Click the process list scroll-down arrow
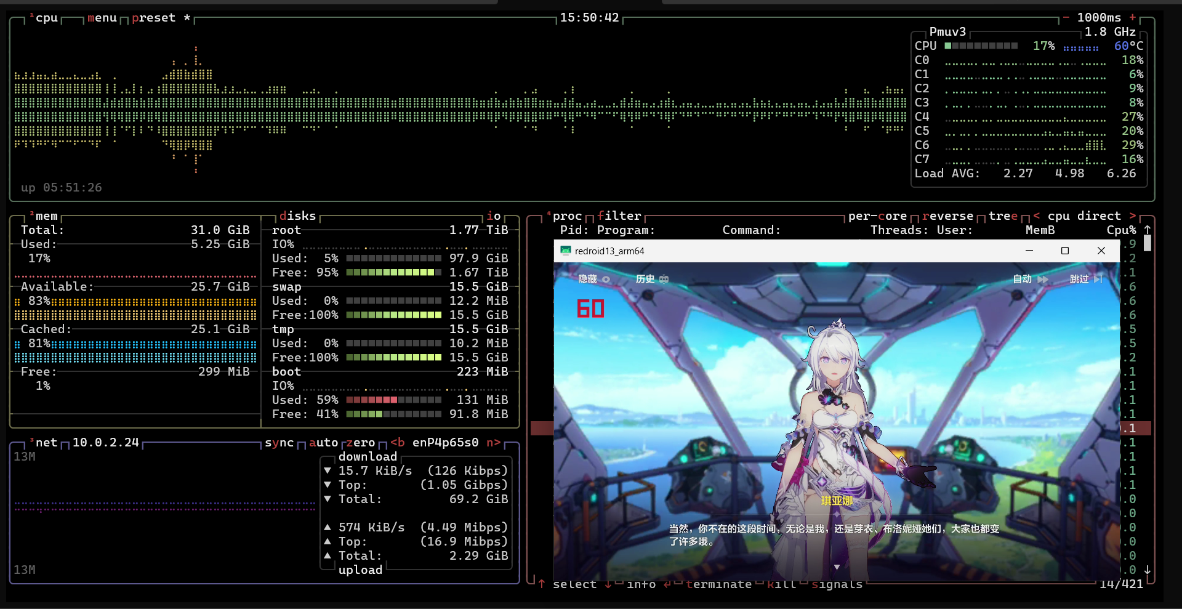The width and height of the screenshot is (1182, 609). pyautogui.click(x=1148, y=570)
